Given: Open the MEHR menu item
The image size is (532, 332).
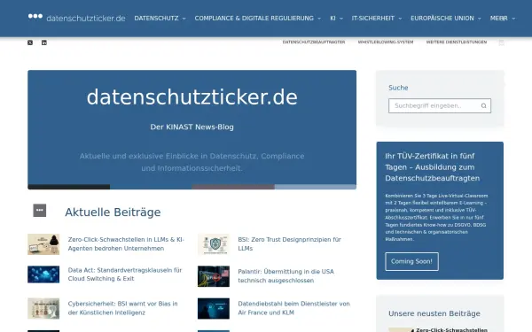Looking at the screenshot, I should click(x=498, y=19).
